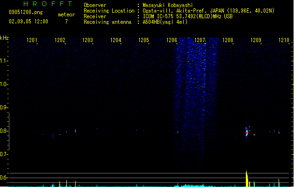The image size is (294, 187).
Task: Click the 0.8 frequency axis label
Action: pos(4,131)
